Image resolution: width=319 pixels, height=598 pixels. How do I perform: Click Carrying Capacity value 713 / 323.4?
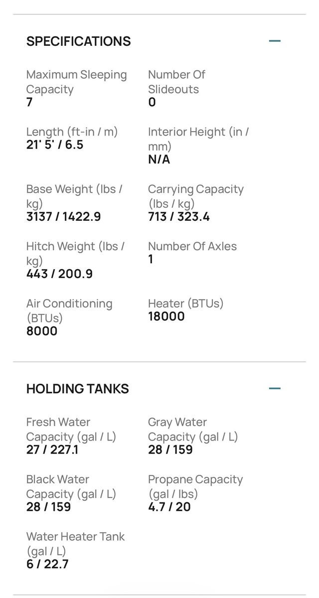point(179,217)
